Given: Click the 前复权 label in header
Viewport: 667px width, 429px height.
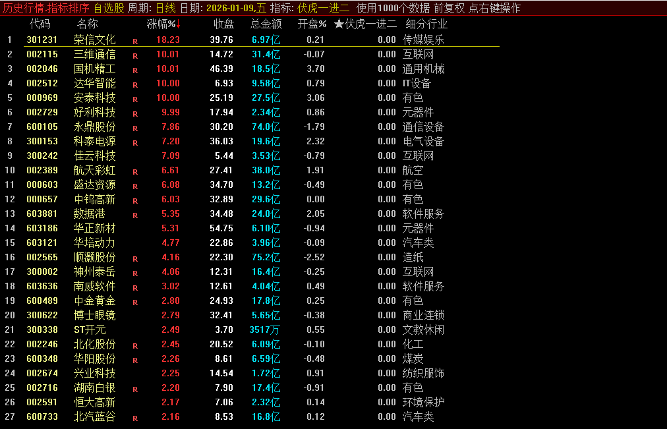Looking at the screenshot, I should pyautogui.click(x=449, y=8).
